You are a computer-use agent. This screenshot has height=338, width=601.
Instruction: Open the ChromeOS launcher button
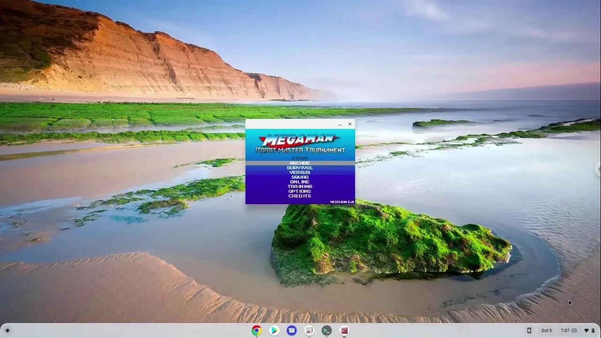point(7,330)
